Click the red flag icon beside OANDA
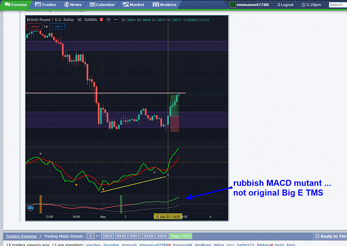Image resolution: width=347 pixels, height=246 pixels. 102,19
